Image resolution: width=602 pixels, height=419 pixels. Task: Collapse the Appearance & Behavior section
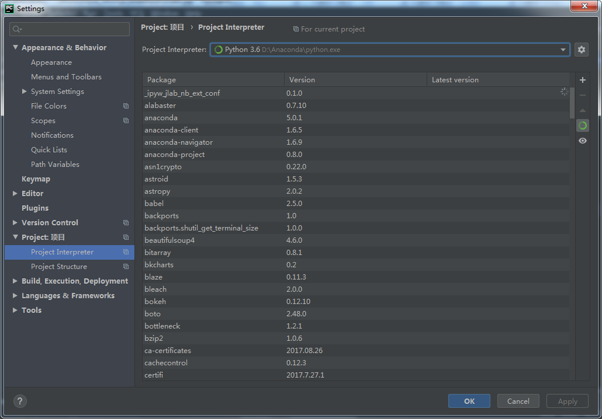[15, 47]
